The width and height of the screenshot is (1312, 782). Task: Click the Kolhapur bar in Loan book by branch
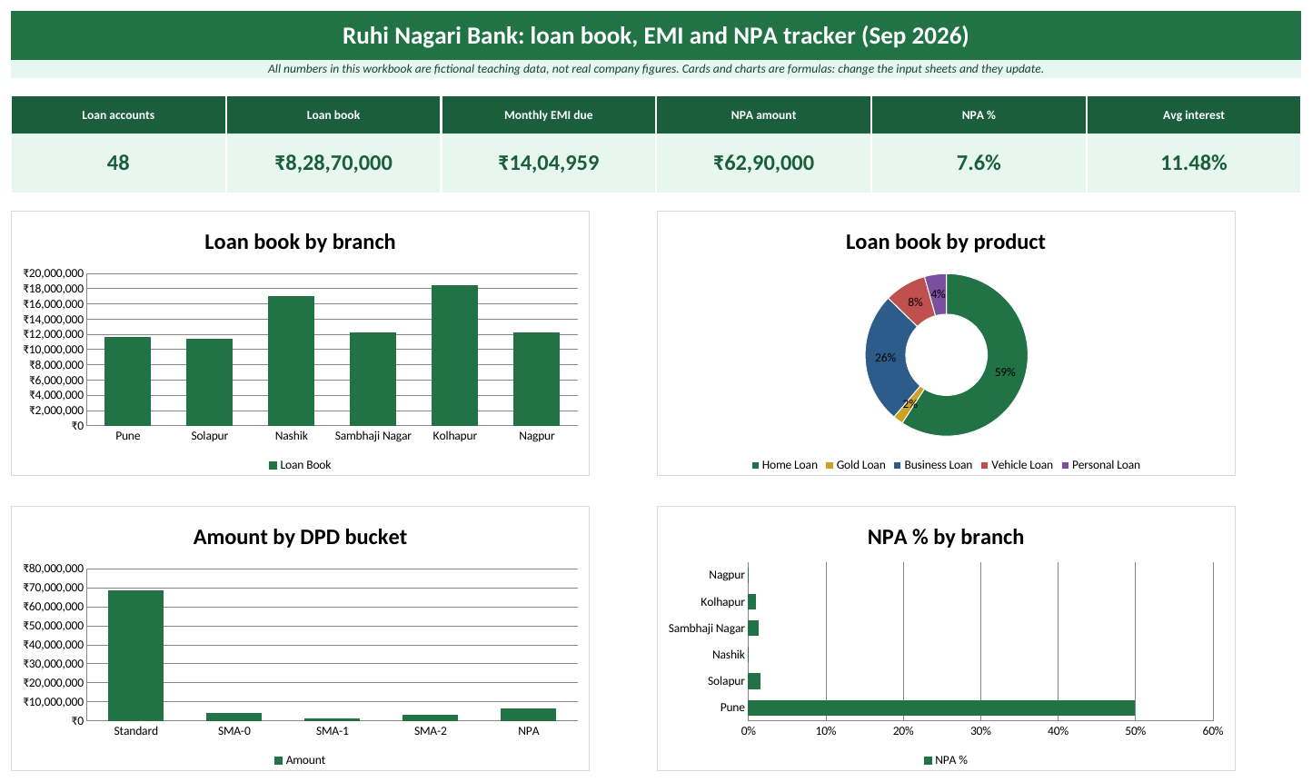[x=454, y=355]
